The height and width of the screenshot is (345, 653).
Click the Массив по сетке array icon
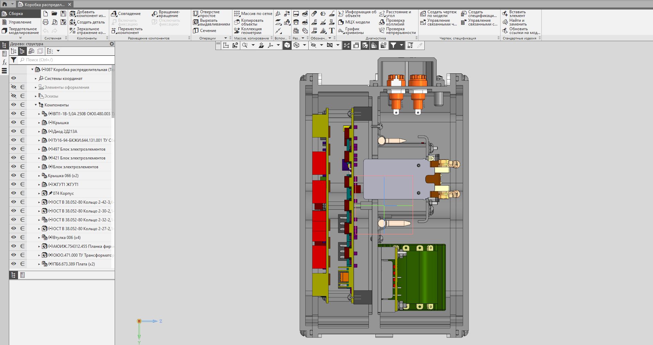click(237, 14)
